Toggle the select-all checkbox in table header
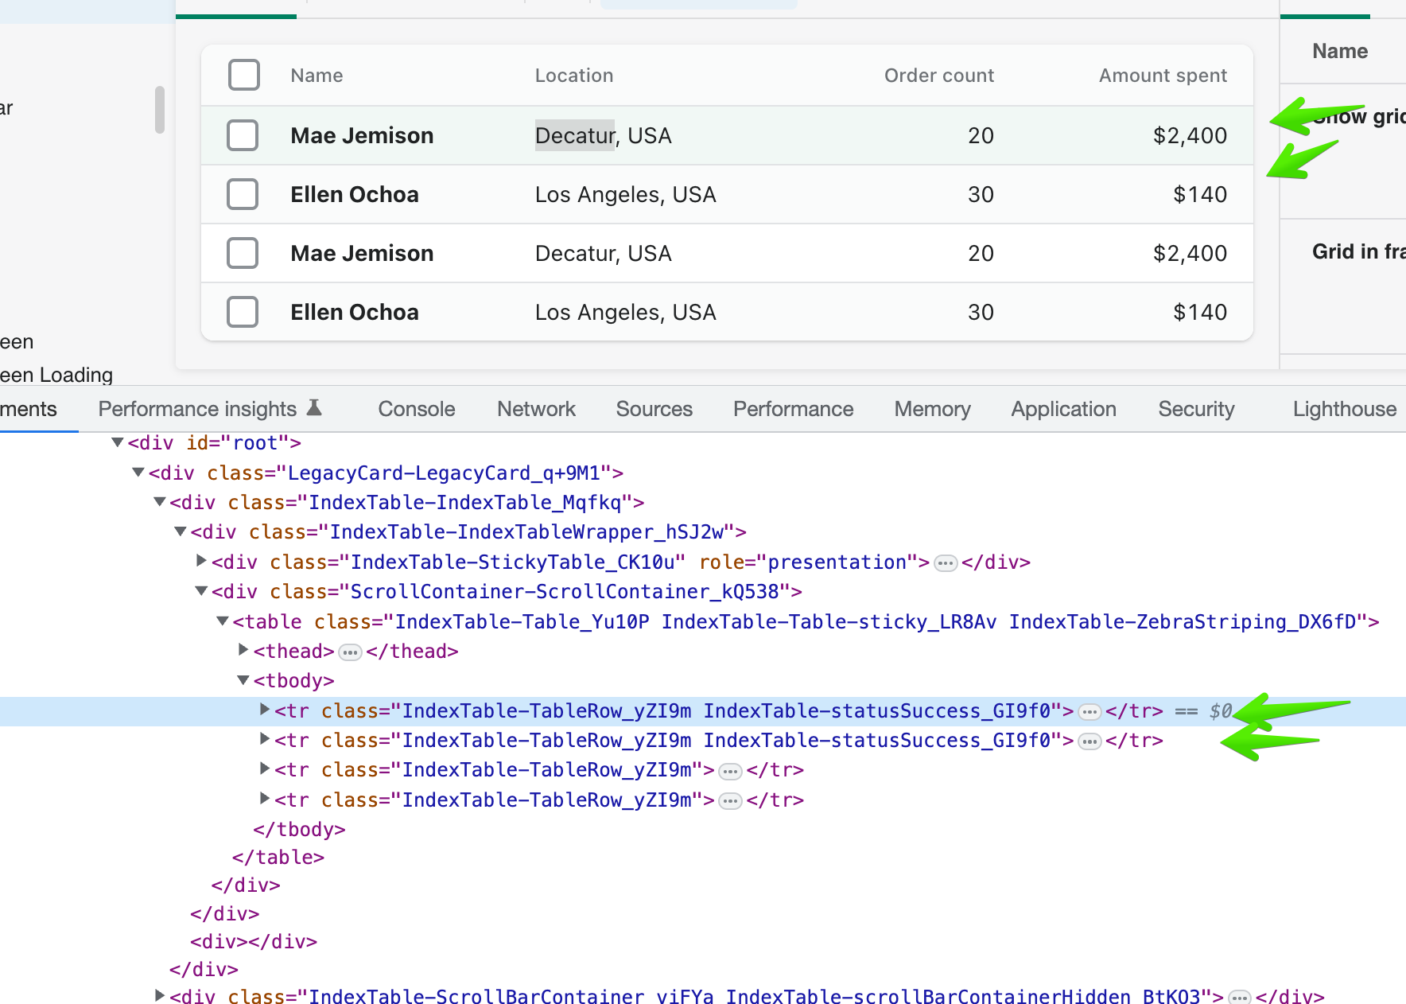 coord(244,75)
